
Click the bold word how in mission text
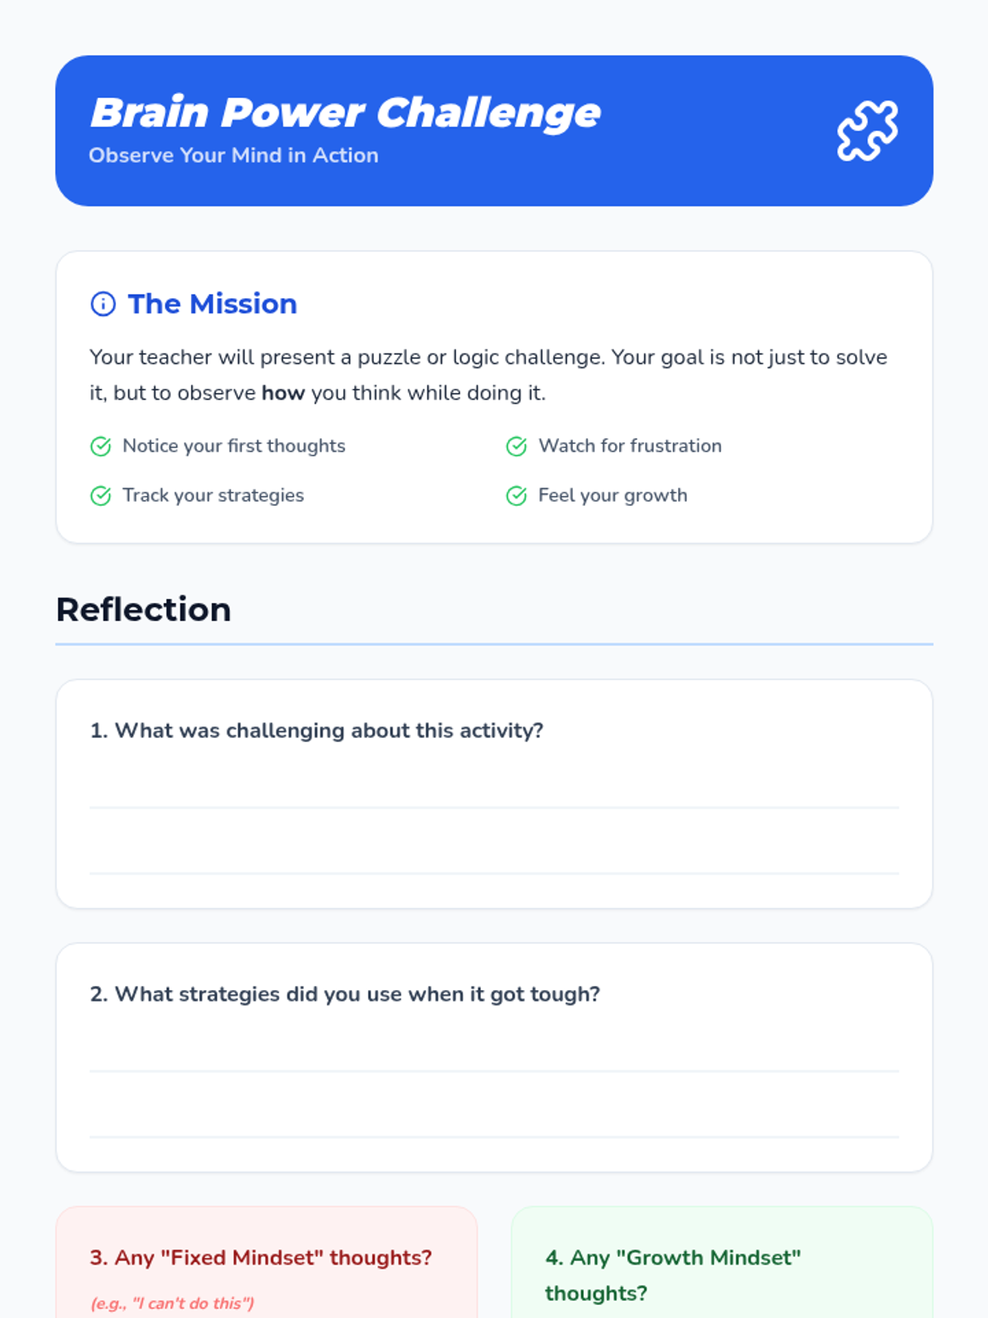coord(283,393)
